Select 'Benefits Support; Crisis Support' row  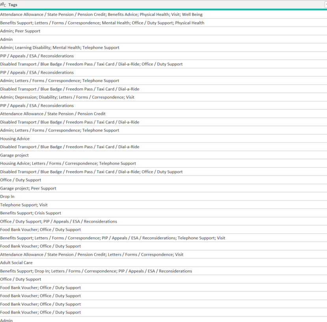pyautogui.click(x=163, y=213)
